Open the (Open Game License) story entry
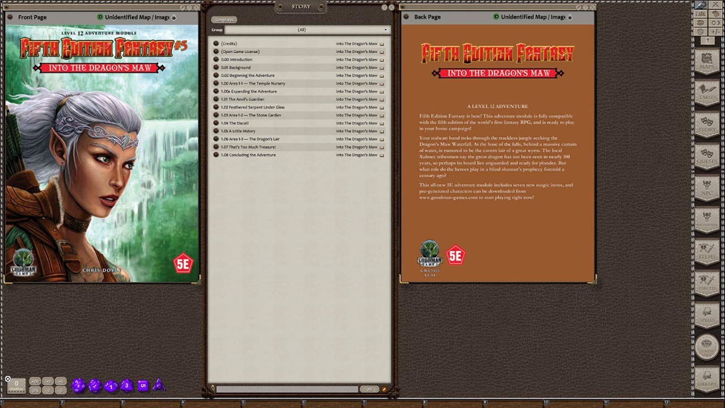 point(298,52)
